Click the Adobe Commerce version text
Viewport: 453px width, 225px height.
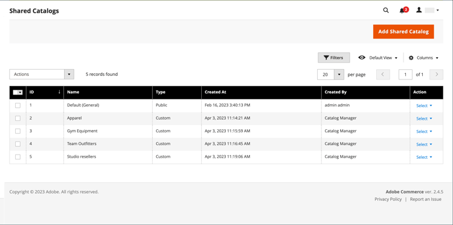click(414, 192)
